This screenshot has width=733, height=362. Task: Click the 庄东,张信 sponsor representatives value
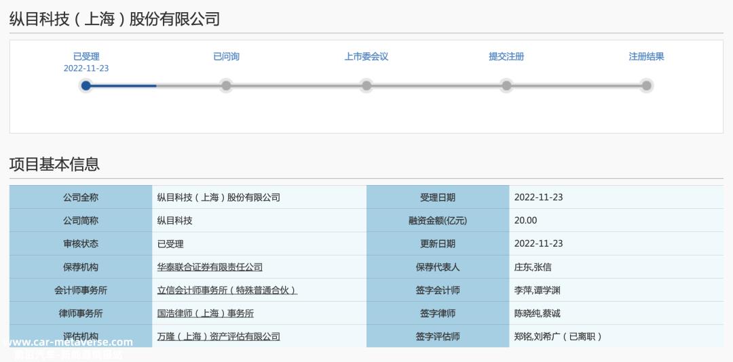(533, 267)
